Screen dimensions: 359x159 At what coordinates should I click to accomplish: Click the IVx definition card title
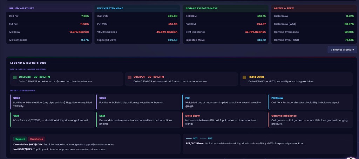[x=187, y=98]
